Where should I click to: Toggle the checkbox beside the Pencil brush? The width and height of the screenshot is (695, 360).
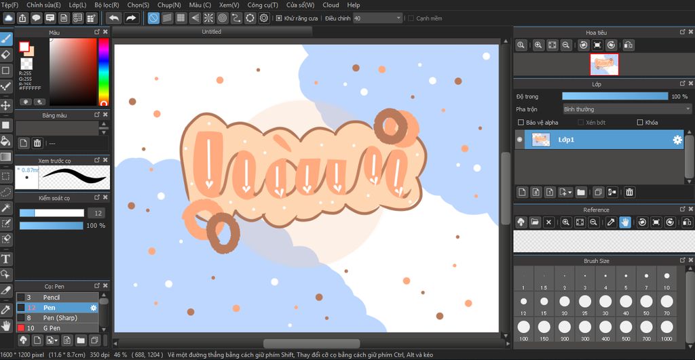21,297
